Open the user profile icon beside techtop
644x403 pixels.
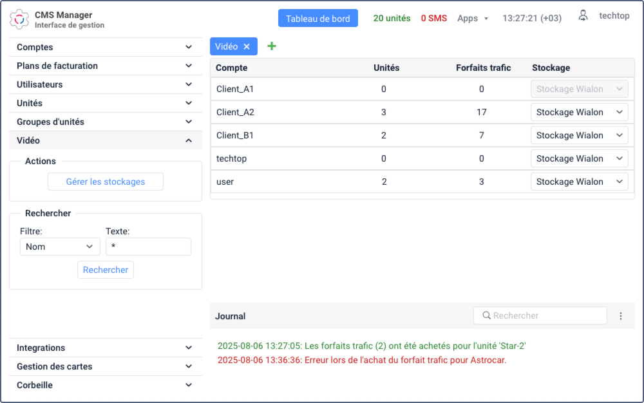(583, 17)
